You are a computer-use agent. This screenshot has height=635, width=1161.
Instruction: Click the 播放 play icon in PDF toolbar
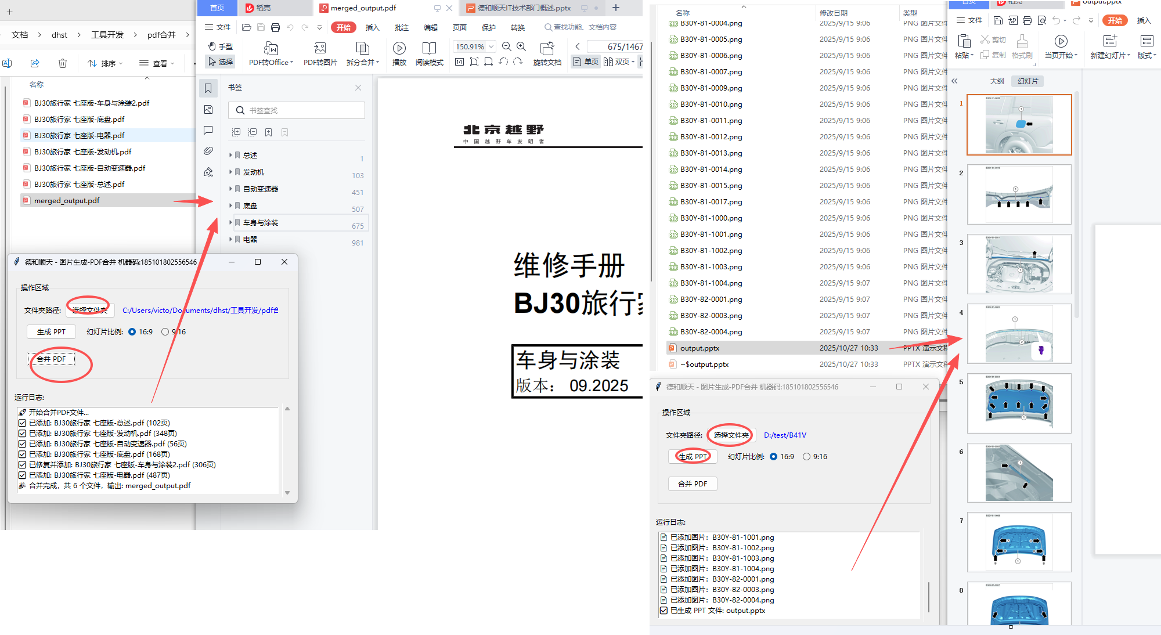point(399,49)
